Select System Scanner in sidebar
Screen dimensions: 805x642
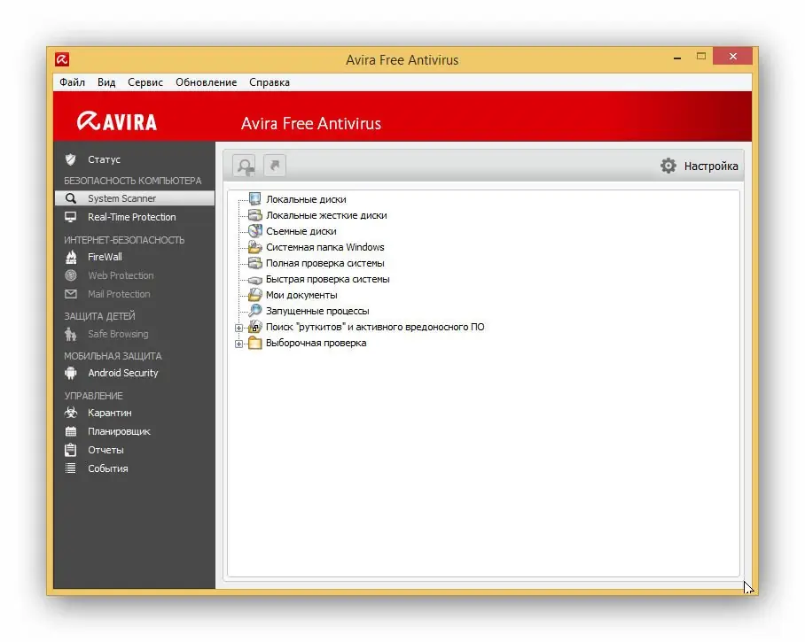tap(135, 198)
